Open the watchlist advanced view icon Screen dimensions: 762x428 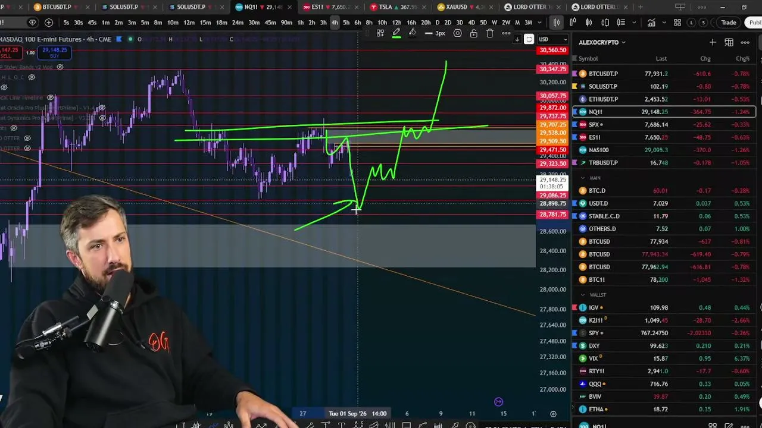click(x=729, y=42)
